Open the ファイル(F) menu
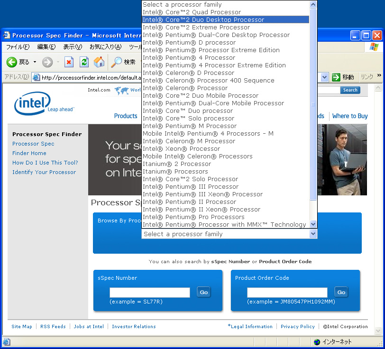Viewport: 385px width, 349px height. pos(18,47)
